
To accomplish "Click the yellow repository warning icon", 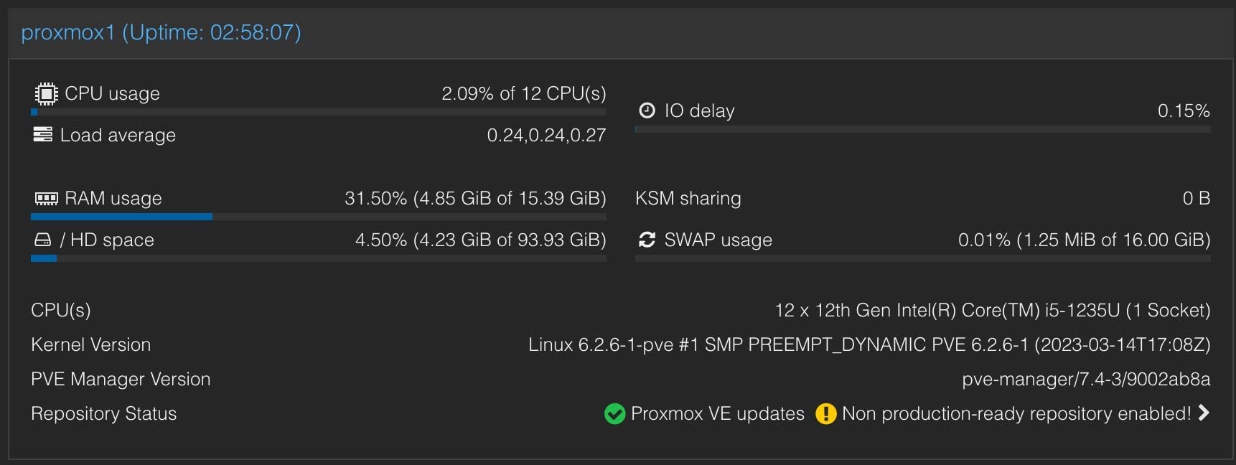I will pyautogui.click(x=825, y=414).
